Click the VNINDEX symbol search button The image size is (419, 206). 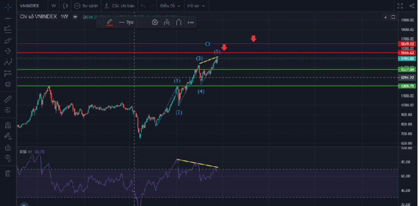pyautogui.click(x=29, y=6)
